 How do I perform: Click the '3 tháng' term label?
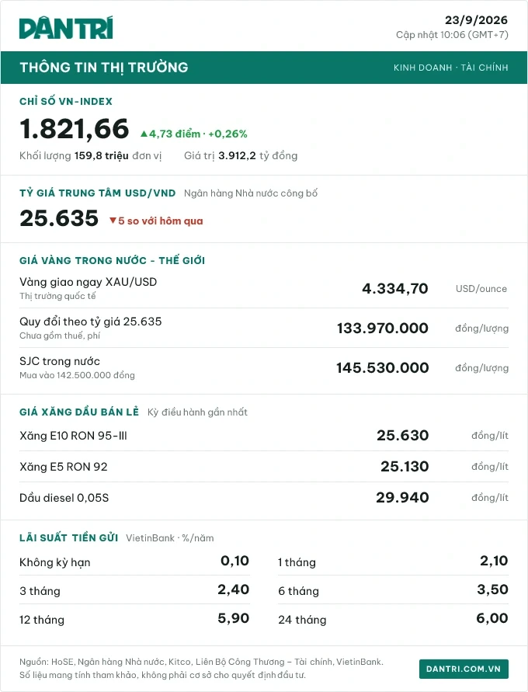point(40,591)
